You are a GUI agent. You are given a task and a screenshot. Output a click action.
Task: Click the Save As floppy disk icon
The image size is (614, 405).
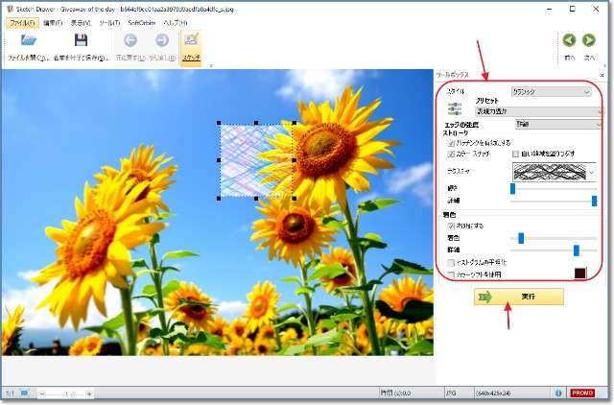(81, 41)
